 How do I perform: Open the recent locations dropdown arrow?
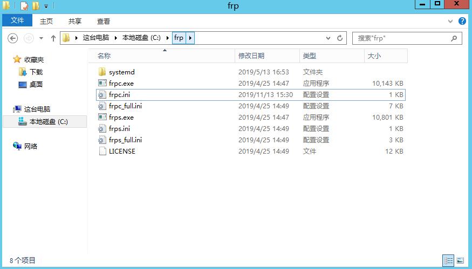pyautogui.click(x=41, y=38)
